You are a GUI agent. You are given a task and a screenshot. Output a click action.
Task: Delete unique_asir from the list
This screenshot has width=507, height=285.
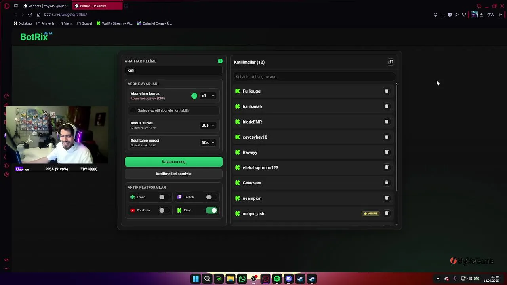[387, 213]
